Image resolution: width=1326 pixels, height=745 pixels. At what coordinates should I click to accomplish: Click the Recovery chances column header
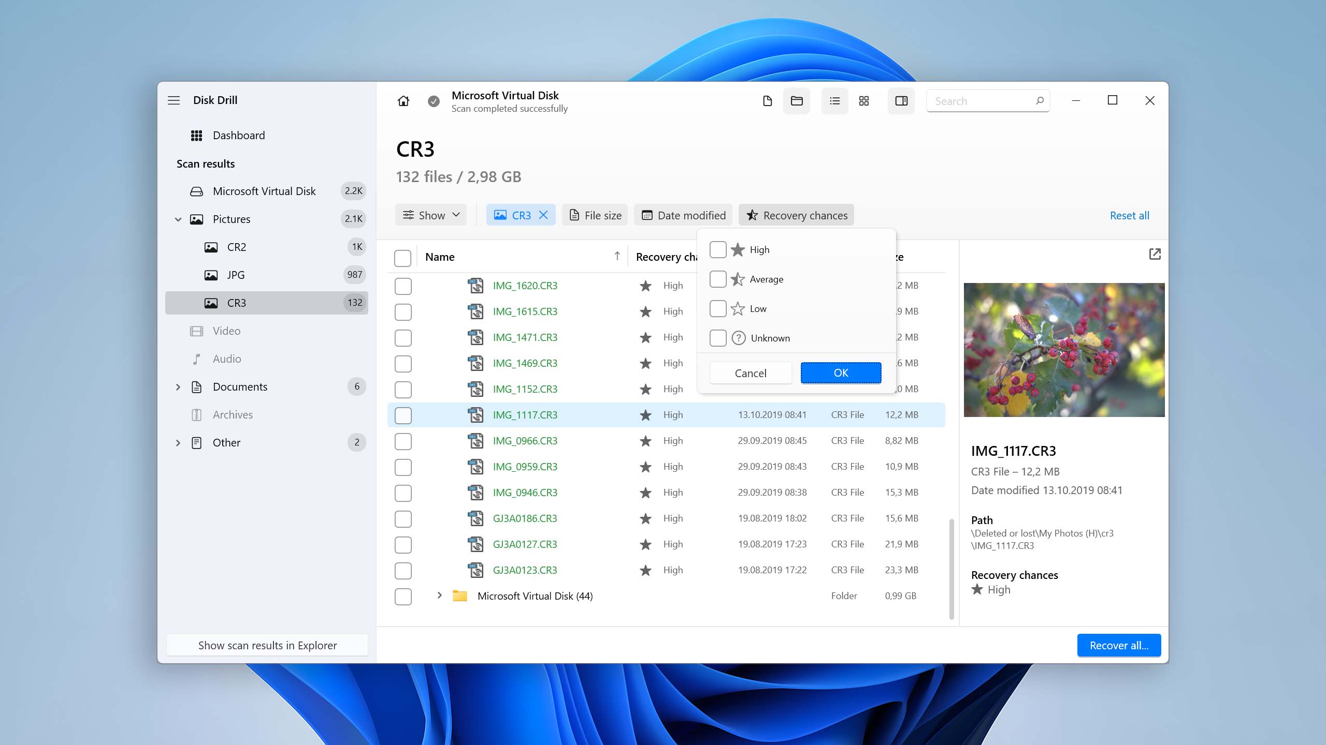(666, 257)
